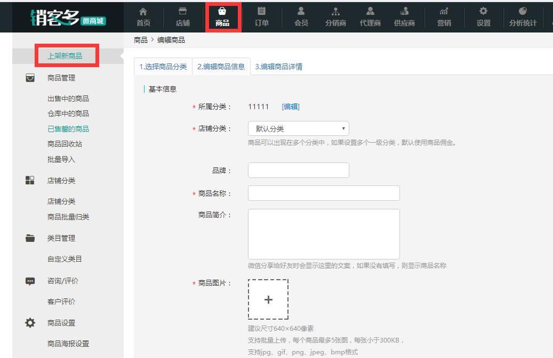Click the product image upload plus box
Viewport: 553px width, 358px height.
point(269,299)
